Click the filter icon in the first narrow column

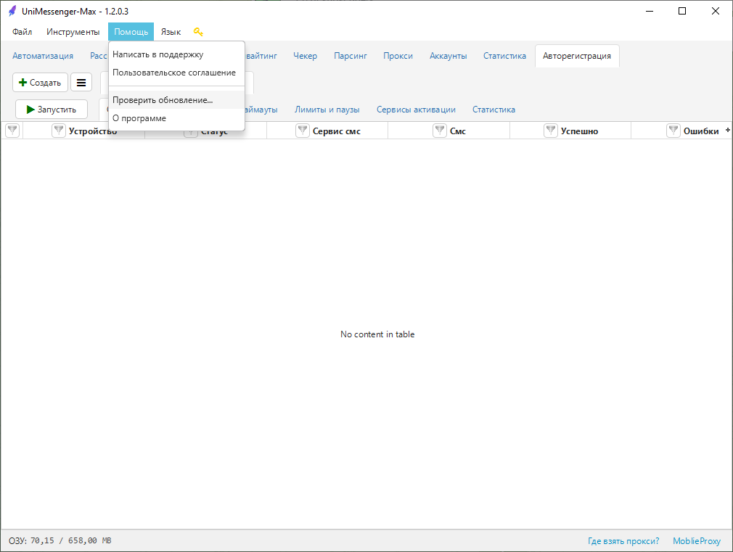[x=12, y=131]
